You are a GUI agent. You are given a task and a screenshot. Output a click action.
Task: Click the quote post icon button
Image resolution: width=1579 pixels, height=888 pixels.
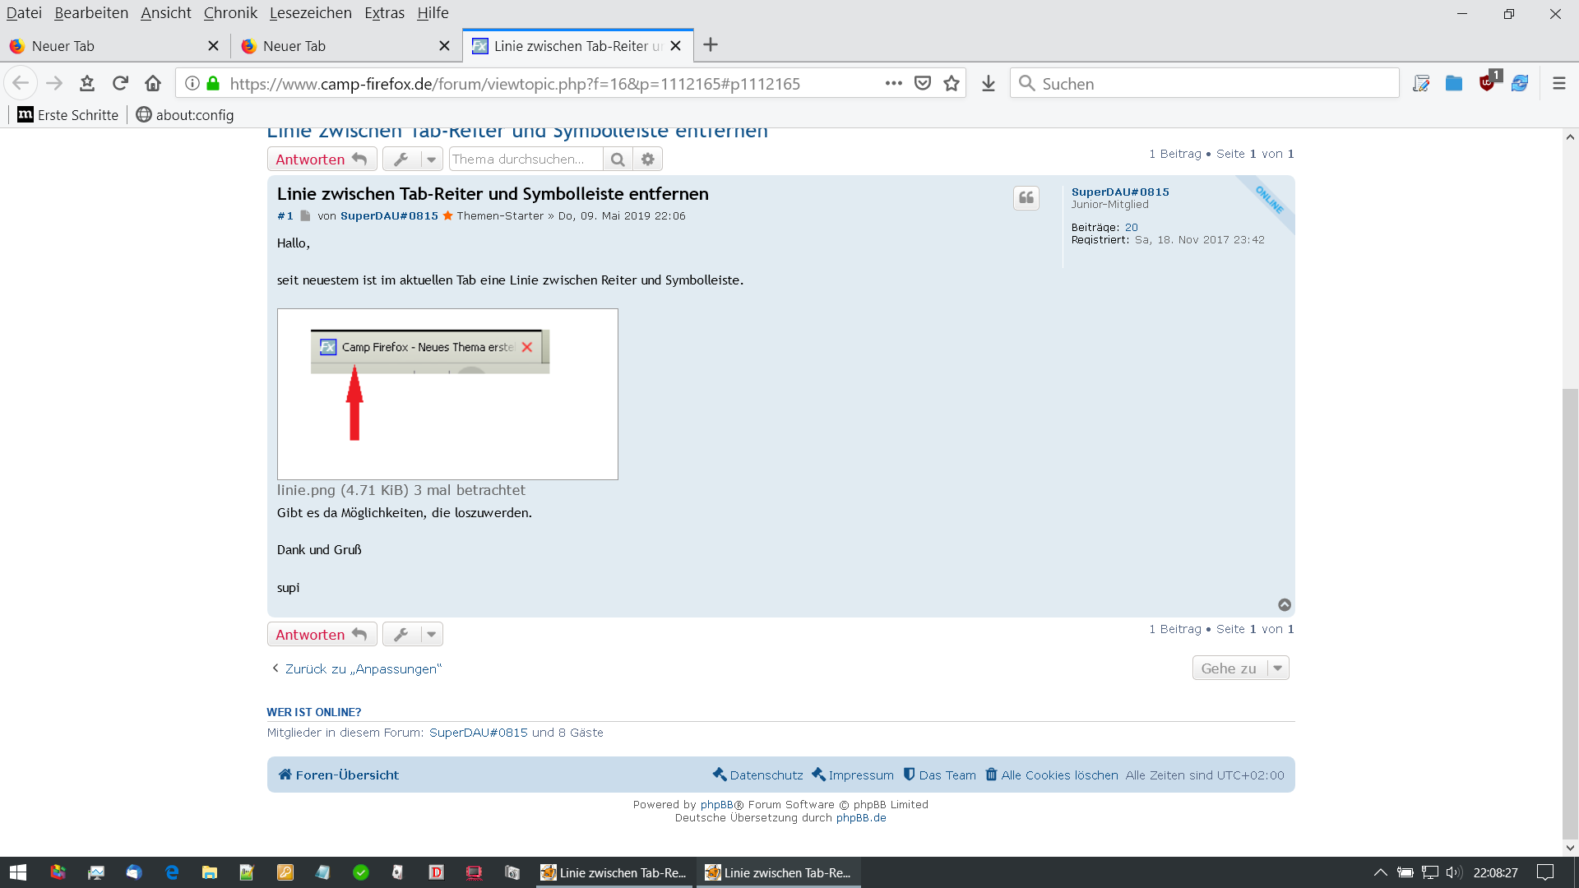[x=1026, y=198]
